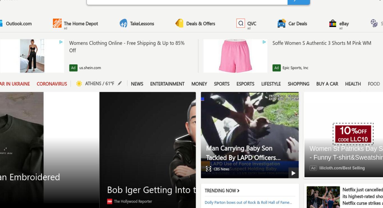This screenshot has height=208, width=383.
Task: Open Man Carrying Baby Son headline
Action: (243, 153)
